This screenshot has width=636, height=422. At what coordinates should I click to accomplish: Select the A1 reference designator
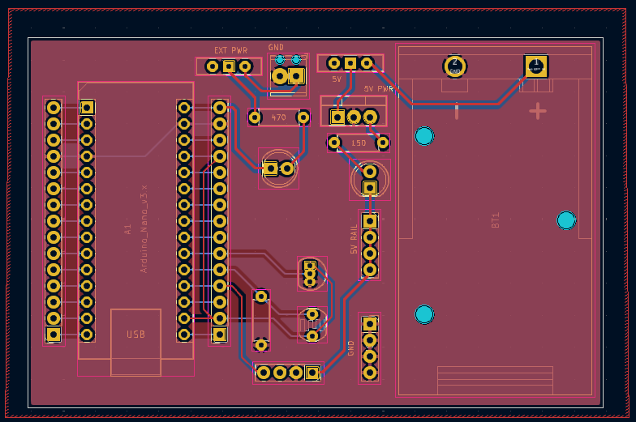point(127,229)
